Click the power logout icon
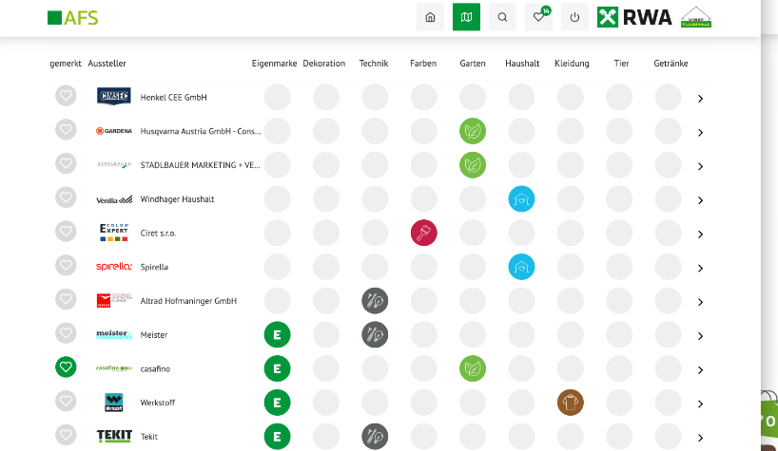Viewport: 778px width, 451px height. click(x=574, y=17)
